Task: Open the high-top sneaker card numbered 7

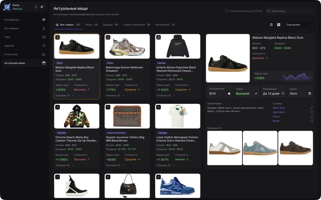Action: coord(77,186)
